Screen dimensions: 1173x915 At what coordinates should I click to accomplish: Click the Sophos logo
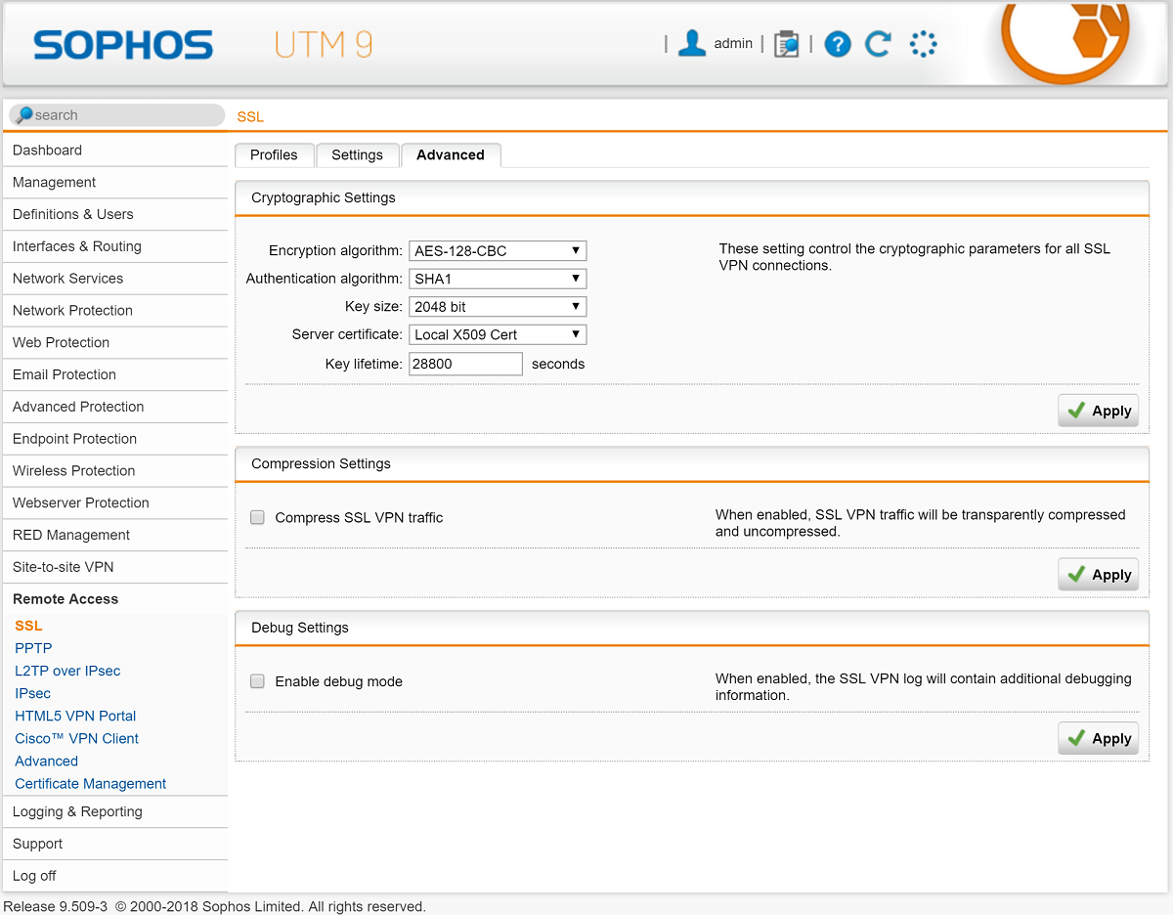point(123,45)
